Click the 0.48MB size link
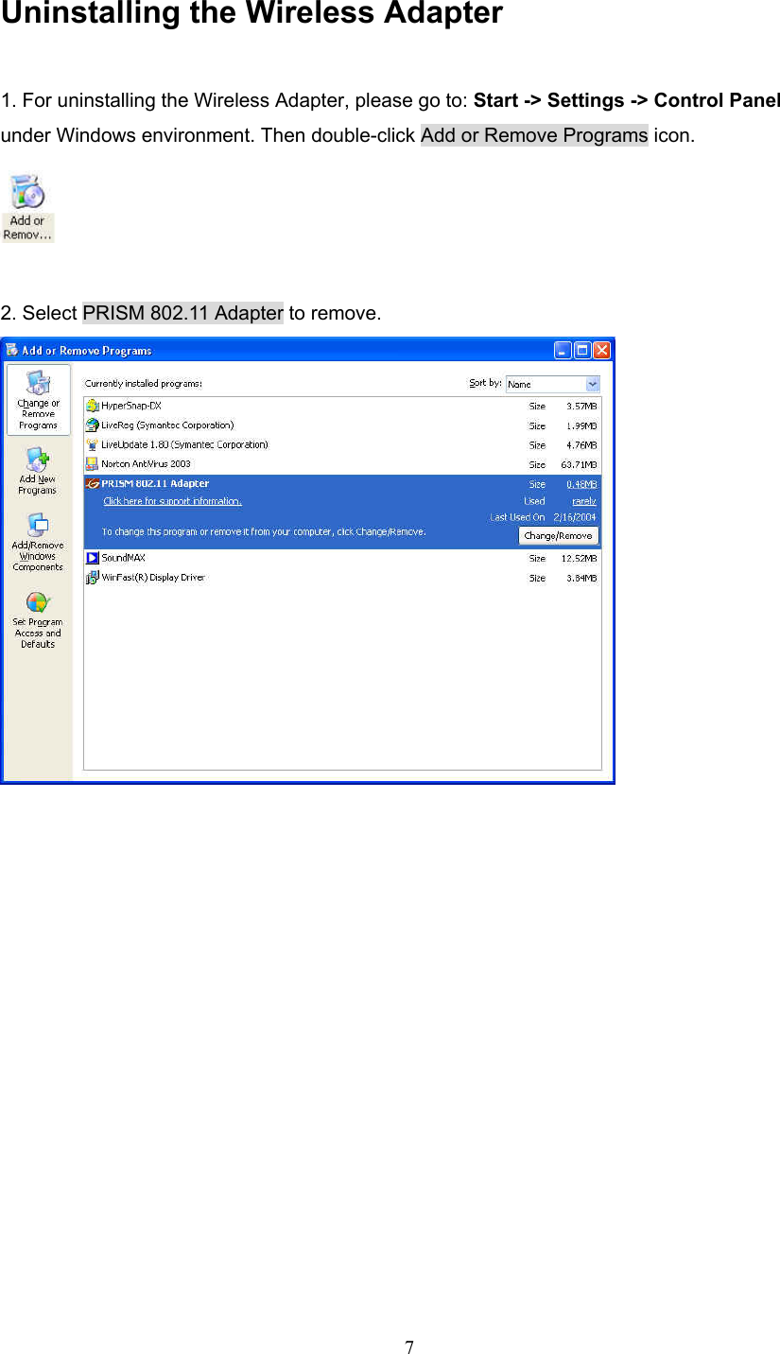780x1354 pixels. click(x=582, y=483)
